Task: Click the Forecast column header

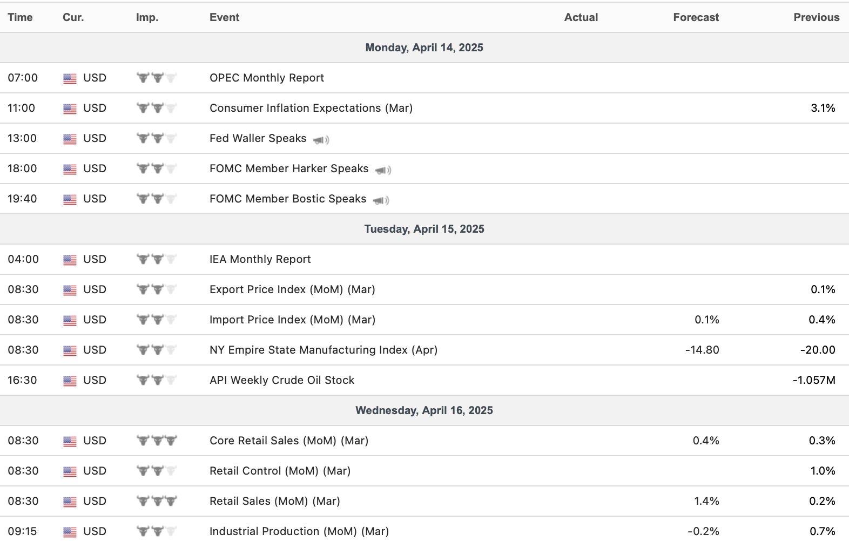Action: (696, 17)
